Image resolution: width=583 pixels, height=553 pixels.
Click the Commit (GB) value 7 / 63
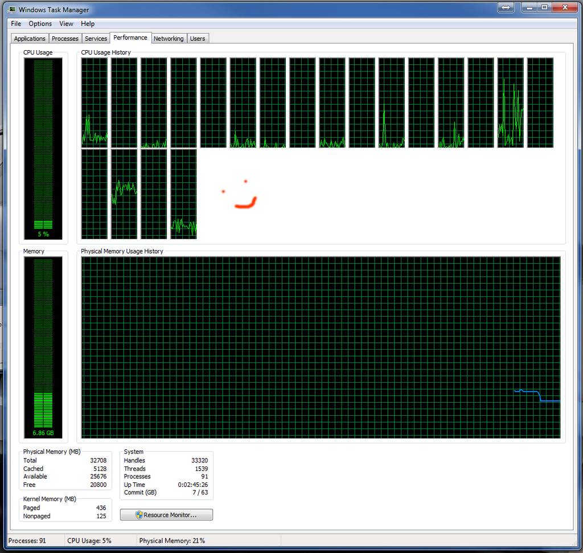click(200, 493)
